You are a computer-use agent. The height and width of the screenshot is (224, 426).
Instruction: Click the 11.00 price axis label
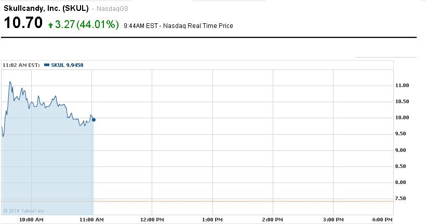click(402, 85)
